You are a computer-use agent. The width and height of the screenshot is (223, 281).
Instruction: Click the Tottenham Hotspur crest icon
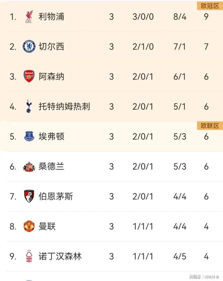click(x=29, y=106)
